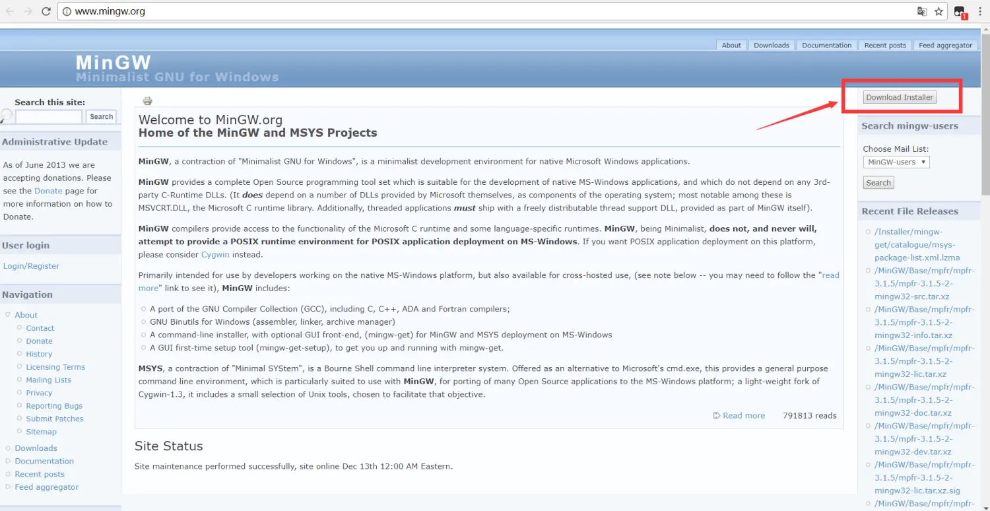Open the Recent posts tab in top menu
This screenshot has height=511, width=990.
[x=885, y=45]
